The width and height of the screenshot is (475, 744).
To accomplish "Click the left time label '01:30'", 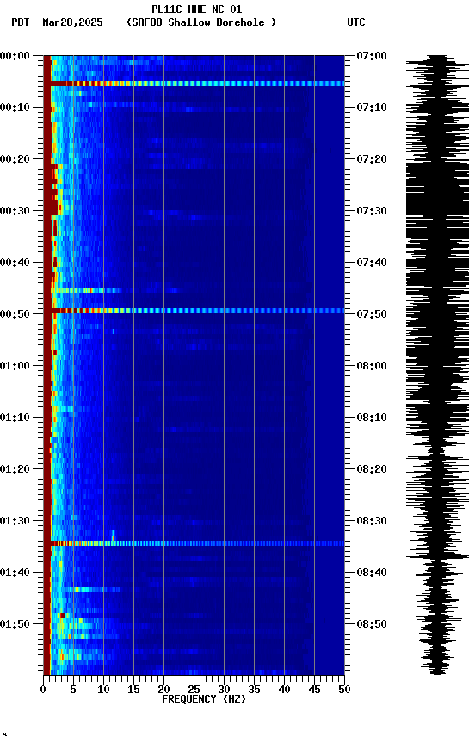I will 15,521.
